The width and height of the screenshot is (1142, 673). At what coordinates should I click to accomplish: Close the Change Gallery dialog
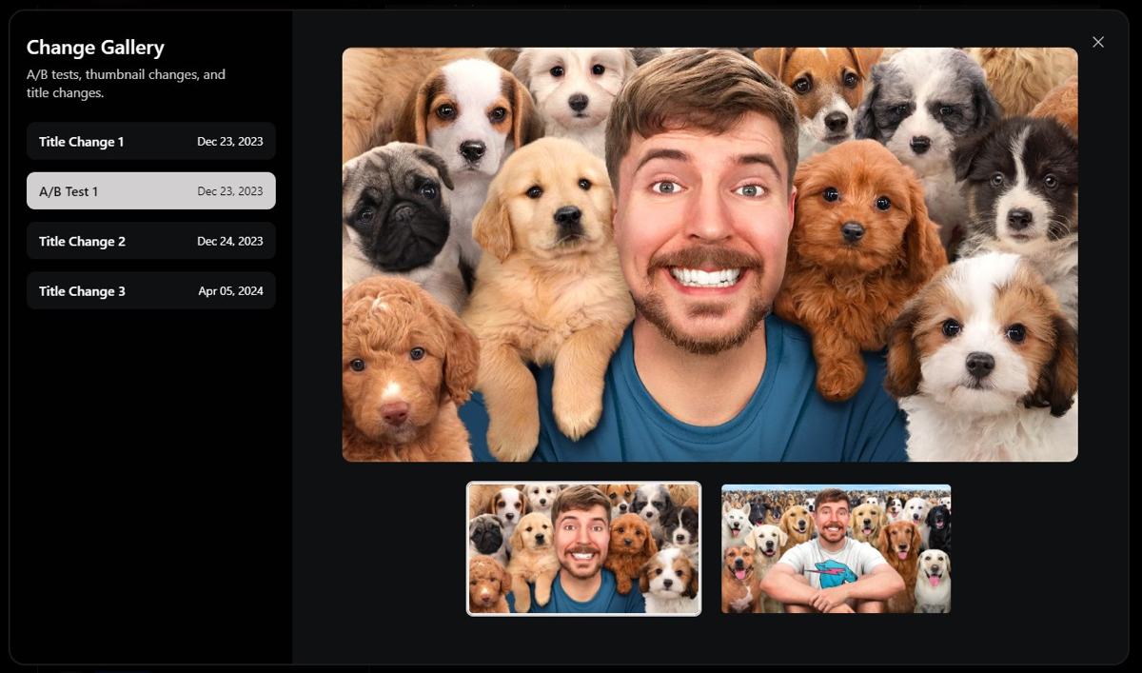point(1098,42)
